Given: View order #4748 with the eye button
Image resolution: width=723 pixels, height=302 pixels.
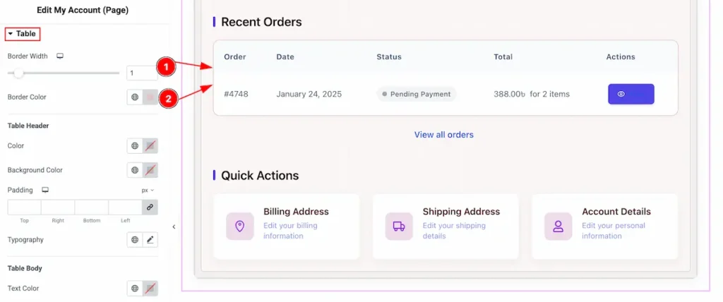Looking at the screenshot, I should [631, 94].
